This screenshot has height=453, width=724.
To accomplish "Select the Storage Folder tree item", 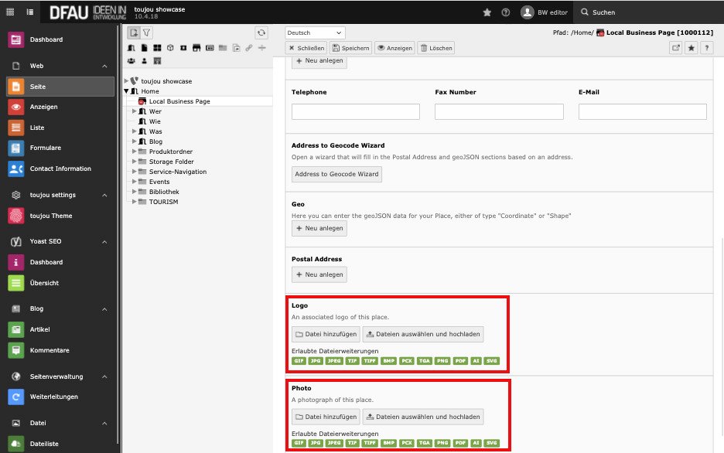I will pyautogui.click(x=171, y=162).
